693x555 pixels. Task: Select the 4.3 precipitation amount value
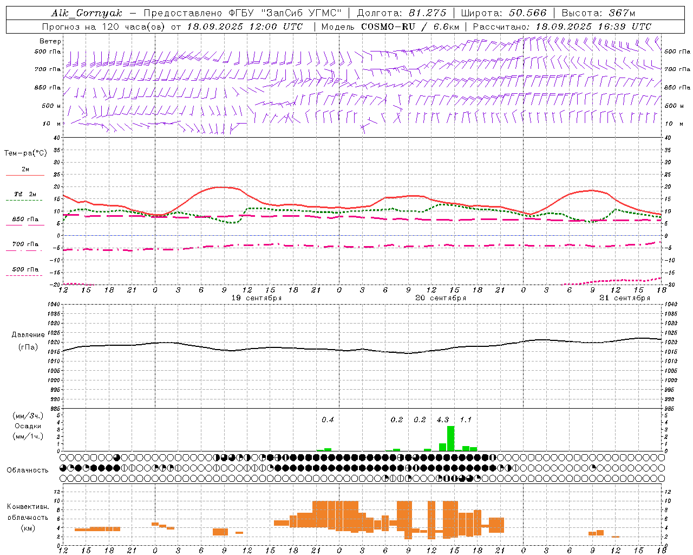(x=443, y=420)
